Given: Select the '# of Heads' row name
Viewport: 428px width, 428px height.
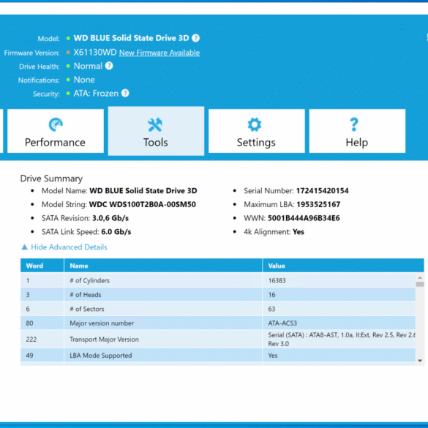Looking at the screenshot, I should 86,295.
